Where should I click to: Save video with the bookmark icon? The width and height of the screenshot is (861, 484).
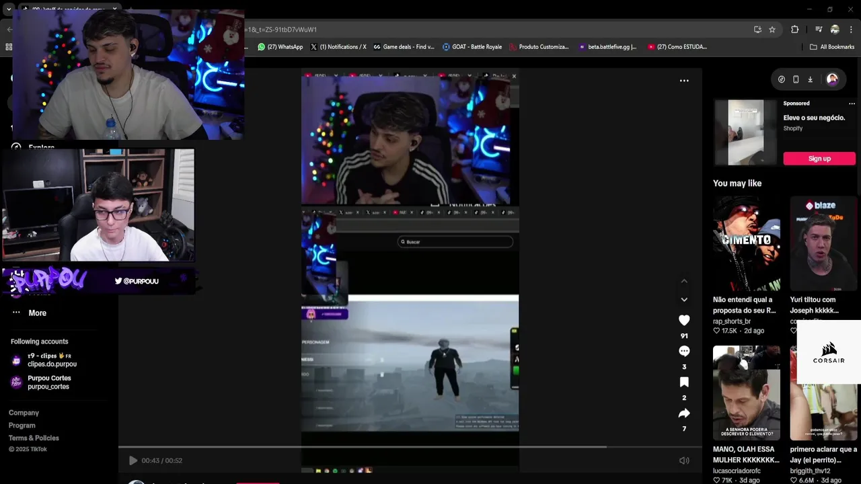(x=684, y=382)
